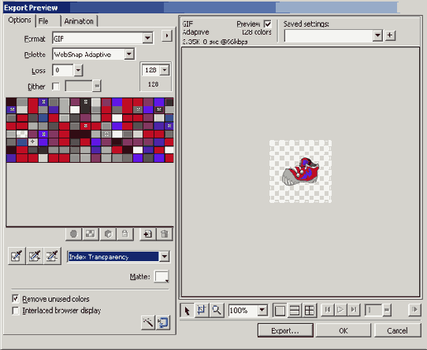
Task: Switch to the Animation tab
Action: pos(79,21)
